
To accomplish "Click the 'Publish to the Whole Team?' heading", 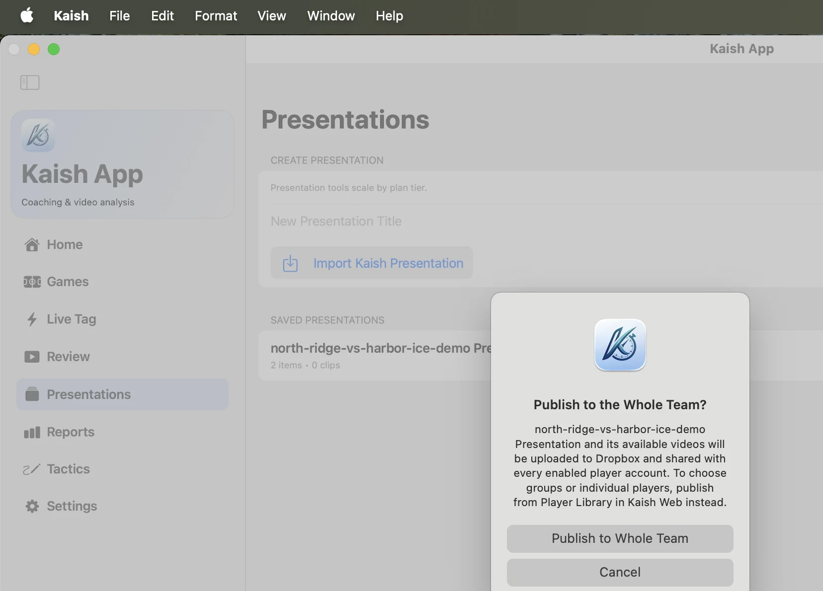I will [x=620, y=405].
